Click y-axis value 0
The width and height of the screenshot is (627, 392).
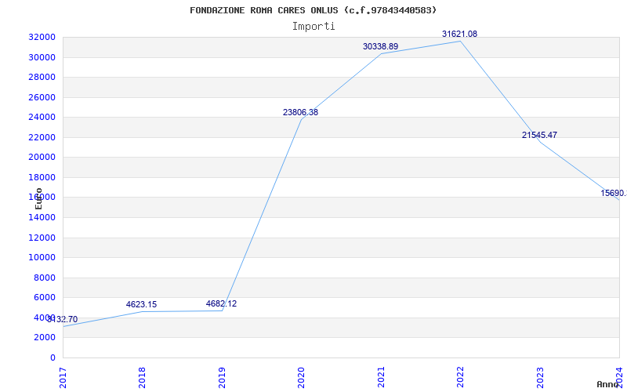(53, 358)
